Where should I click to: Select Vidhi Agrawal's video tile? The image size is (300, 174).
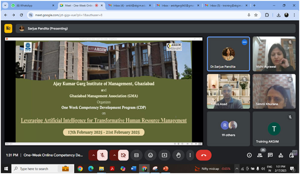click(274, 54)
